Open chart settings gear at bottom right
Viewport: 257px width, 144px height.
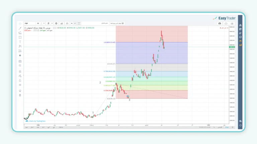(233, 127)
